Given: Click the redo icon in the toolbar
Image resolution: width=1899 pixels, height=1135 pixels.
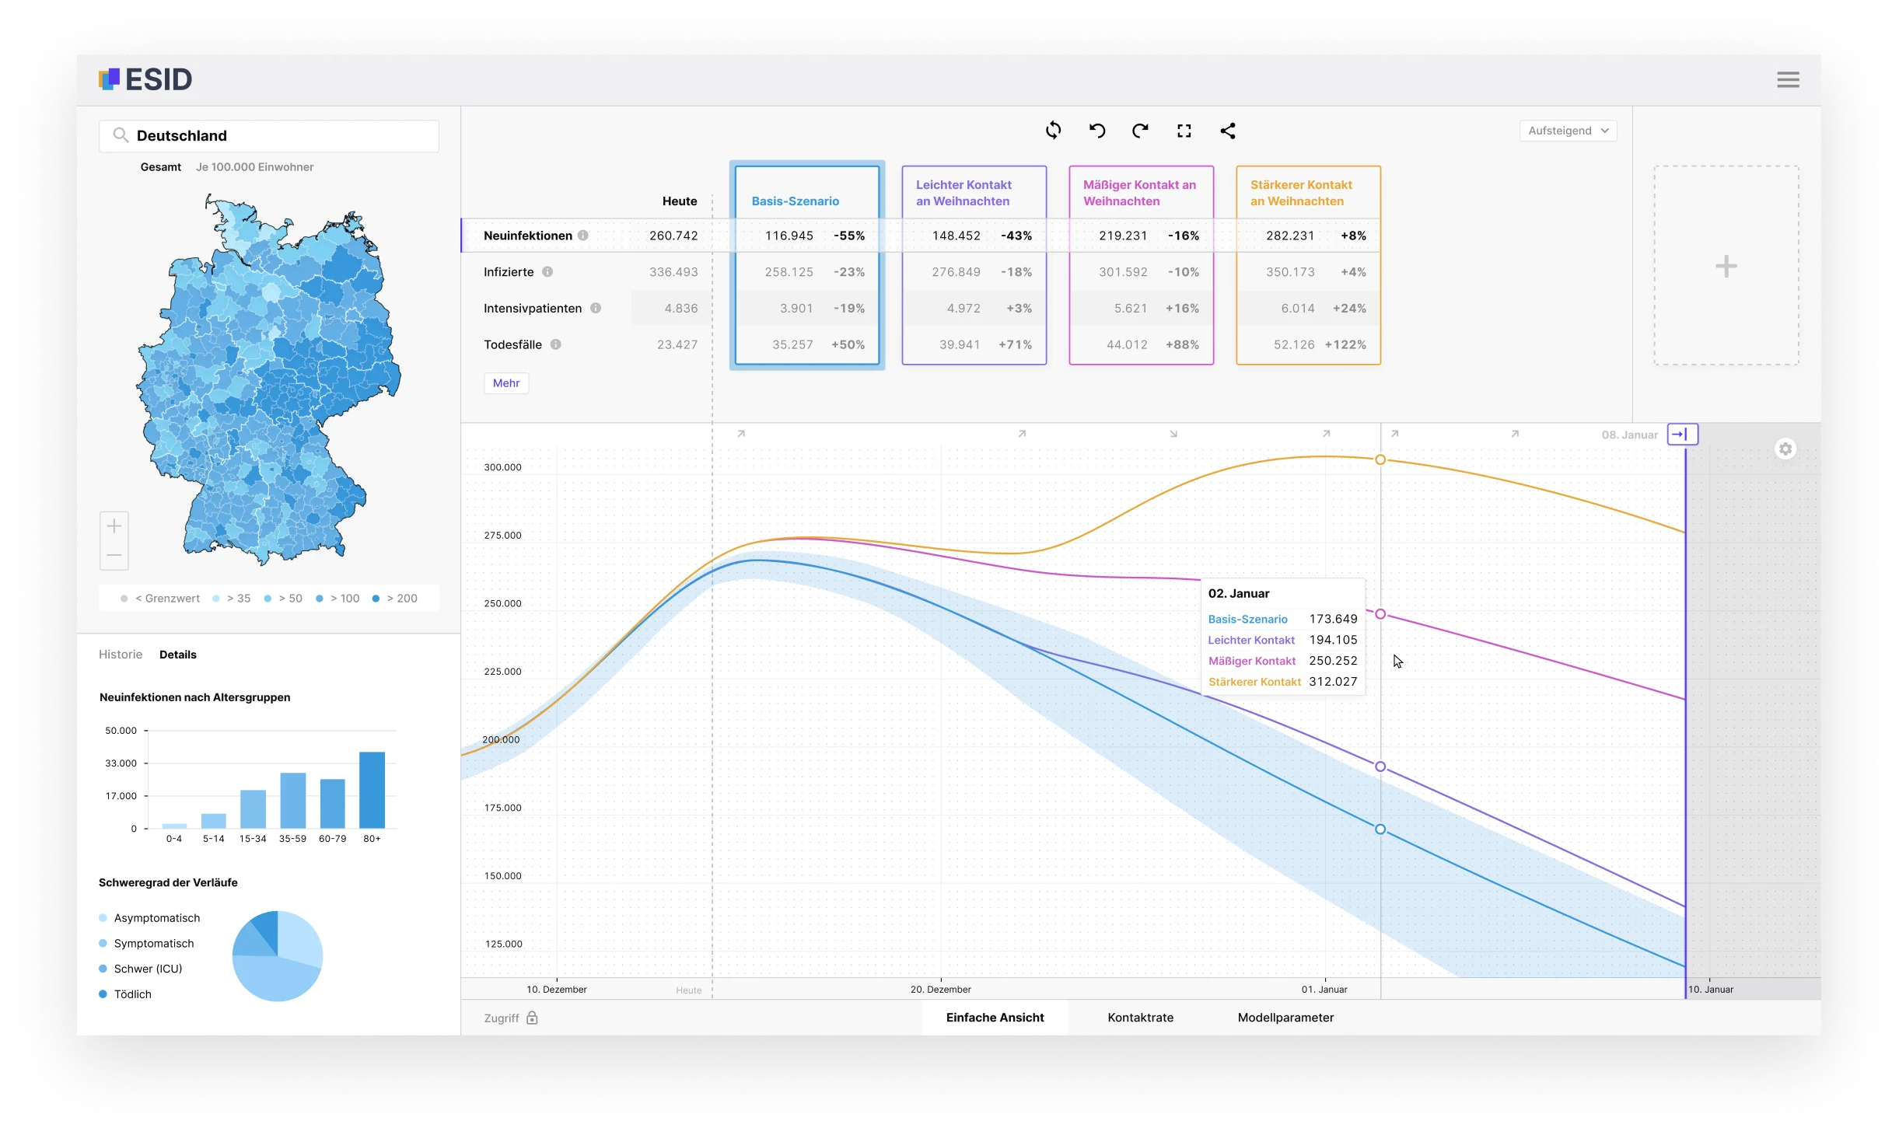Looking at the screenshot, I should coord(1140,130).
